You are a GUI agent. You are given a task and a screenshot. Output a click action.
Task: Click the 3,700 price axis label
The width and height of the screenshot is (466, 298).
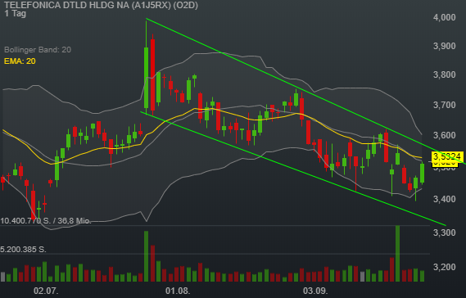point(445,105)
